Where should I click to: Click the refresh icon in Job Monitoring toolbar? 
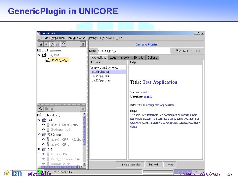point(40,109)
